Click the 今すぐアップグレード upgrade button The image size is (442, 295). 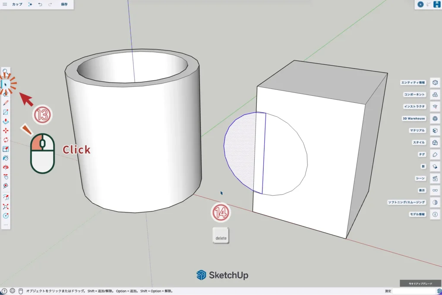(420, 283)
